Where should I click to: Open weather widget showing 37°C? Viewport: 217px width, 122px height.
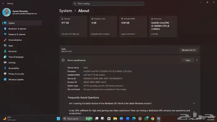9,119
